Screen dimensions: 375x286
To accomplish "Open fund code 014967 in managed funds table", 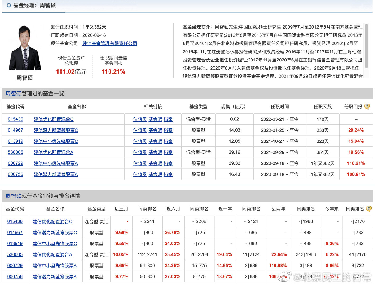I will [15, 130].
